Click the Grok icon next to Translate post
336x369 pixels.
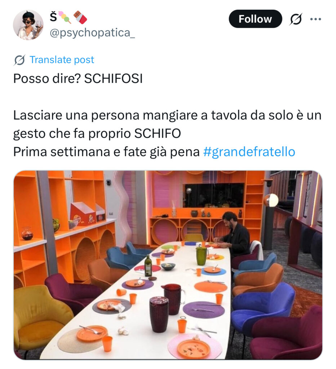[x=19, y=60]
